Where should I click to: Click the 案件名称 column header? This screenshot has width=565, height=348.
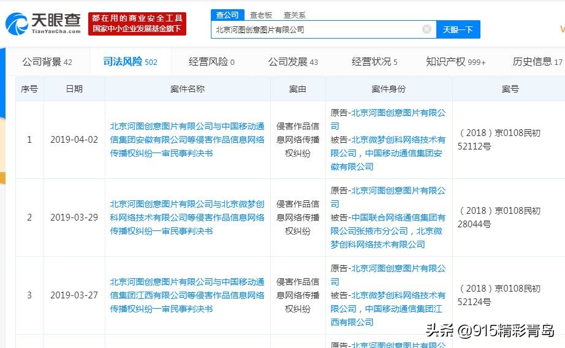[188, 89]
